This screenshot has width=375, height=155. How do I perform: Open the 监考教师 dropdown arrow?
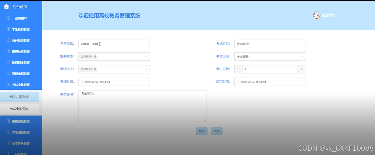pyautogui.click(x=146, y=56)
